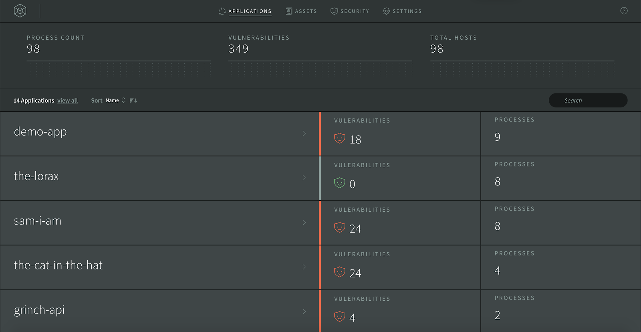Image resolution: width=641 pixels, height=332 pixels.
Task: Click the Vulnerabilities total 349
Action: coord(238,49)
